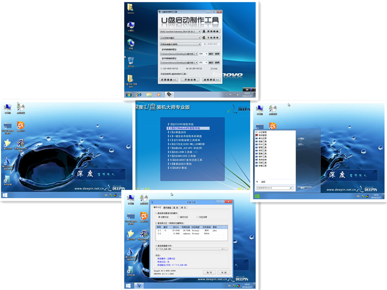Click the Windows 7 Start orb
Image resolution: width=387 pixels, height=290 pixels.
[x=128, y=94]
